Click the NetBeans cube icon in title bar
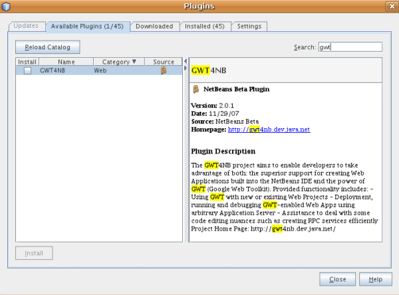 pos(6,6)
